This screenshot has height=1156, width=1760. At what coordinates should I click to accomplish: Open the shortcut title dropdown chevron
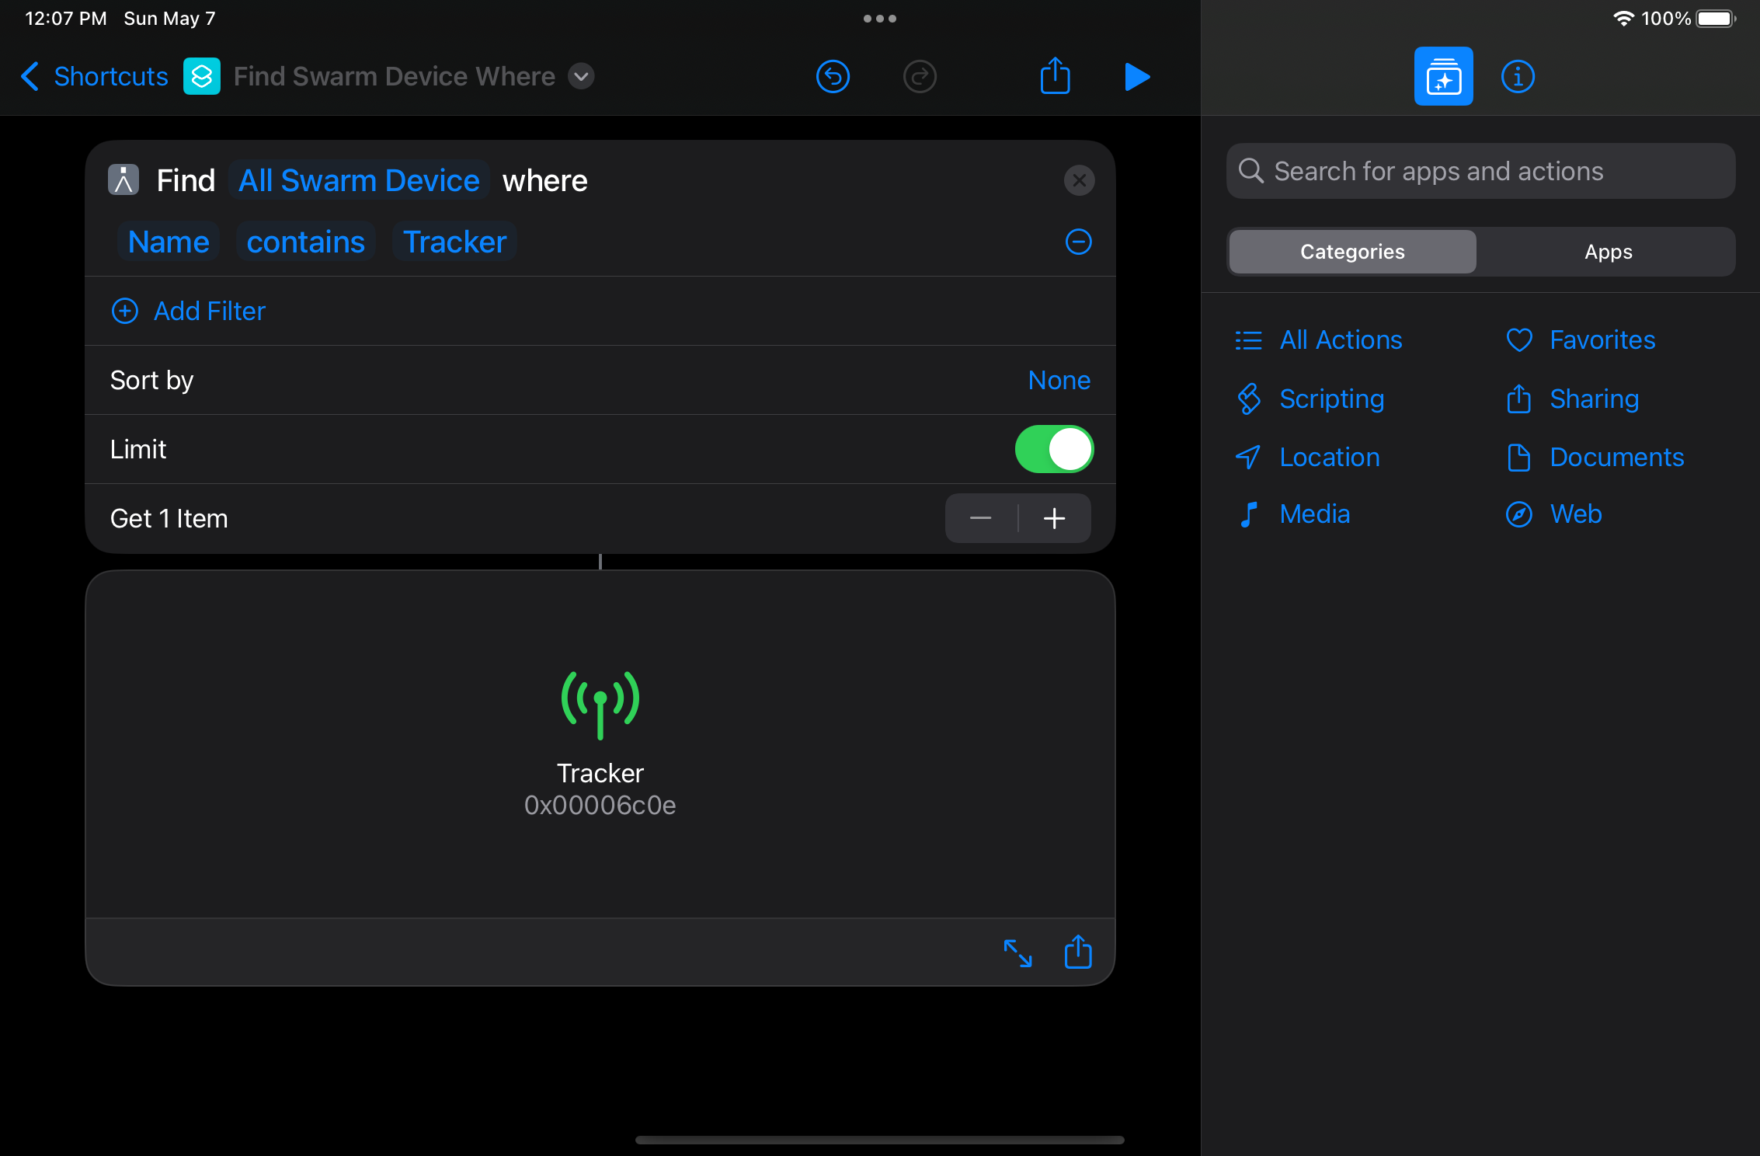click(x=580, y=76)
